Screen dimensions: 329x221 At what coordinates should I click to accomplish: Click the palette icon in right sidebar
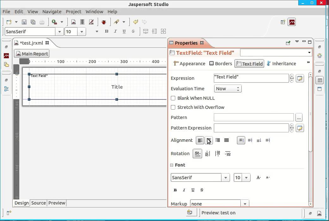point(320,56)
